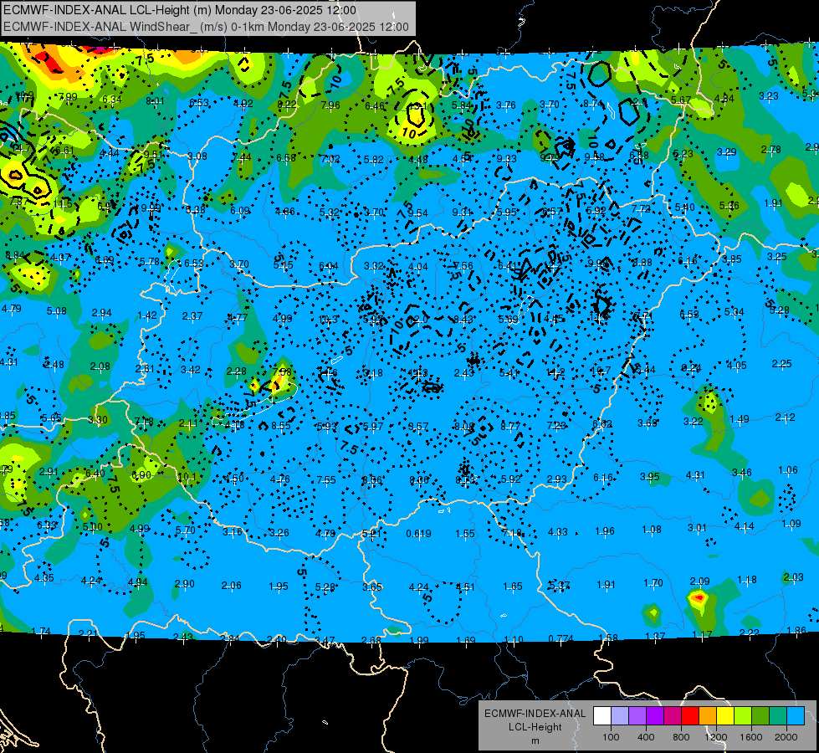The width and height of the screenshot is (819, 753).
Task: Click the vivid violet swatch right of 400
Action: point(655,715)
